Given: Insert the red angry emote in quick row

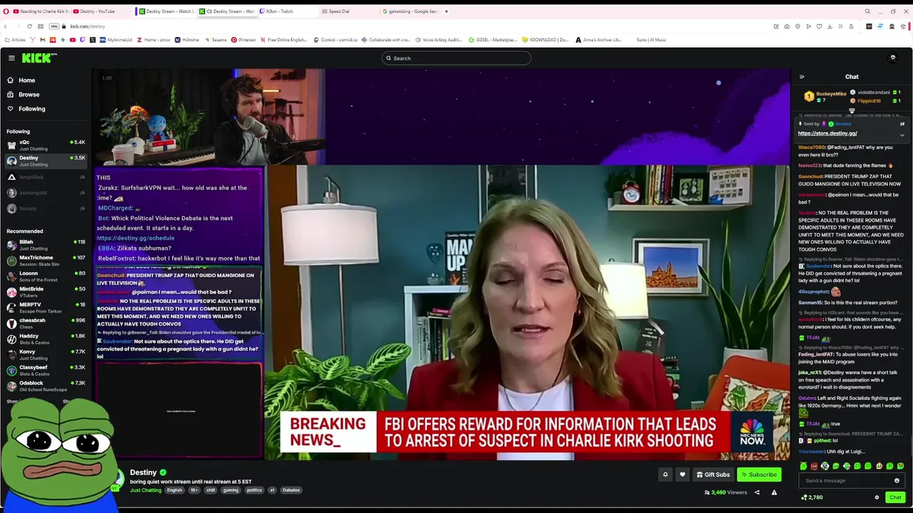Looking at the screenshot, I should (x=814, y=466).
